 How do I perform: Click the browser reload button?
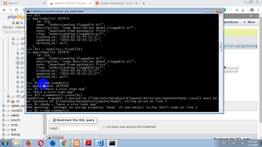click(16, 10)
